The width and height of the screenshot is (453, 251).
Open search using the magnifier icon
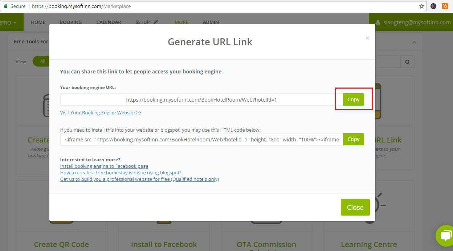click(x=407, y=61)
